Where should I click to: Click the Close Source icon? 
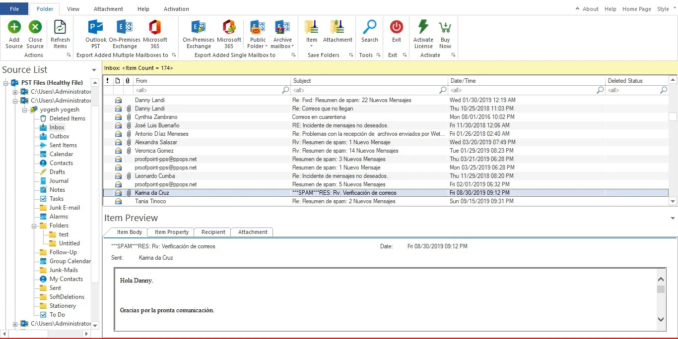pyautogui.click(x=35, y=27)
